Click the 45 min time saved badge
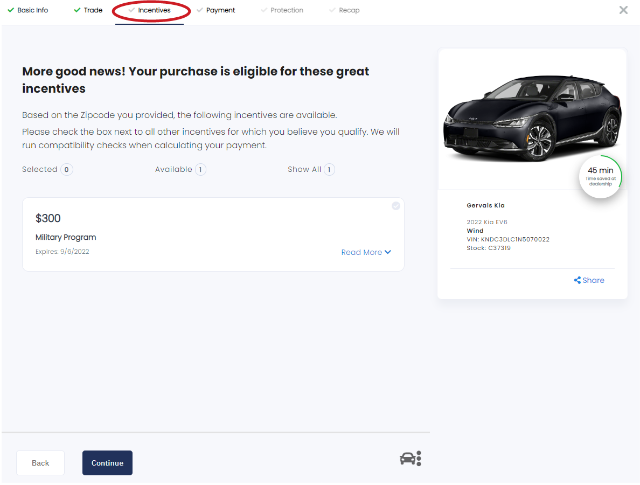Screen dimensions: 640x485 [600, 176]
